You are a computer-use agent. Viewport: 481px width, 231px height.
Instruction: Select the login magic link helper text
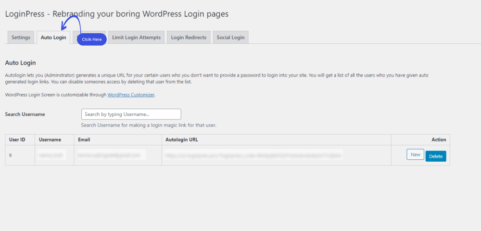(149, 125)
